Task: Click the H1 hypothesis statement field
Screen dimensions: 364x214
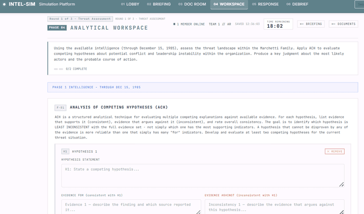Action: coord(203,175)
